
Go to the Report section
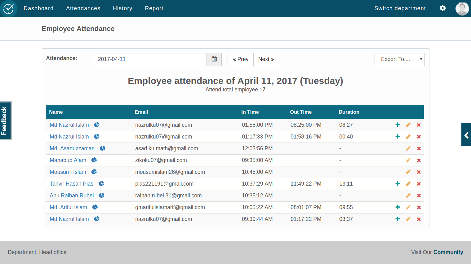[154, 8]
